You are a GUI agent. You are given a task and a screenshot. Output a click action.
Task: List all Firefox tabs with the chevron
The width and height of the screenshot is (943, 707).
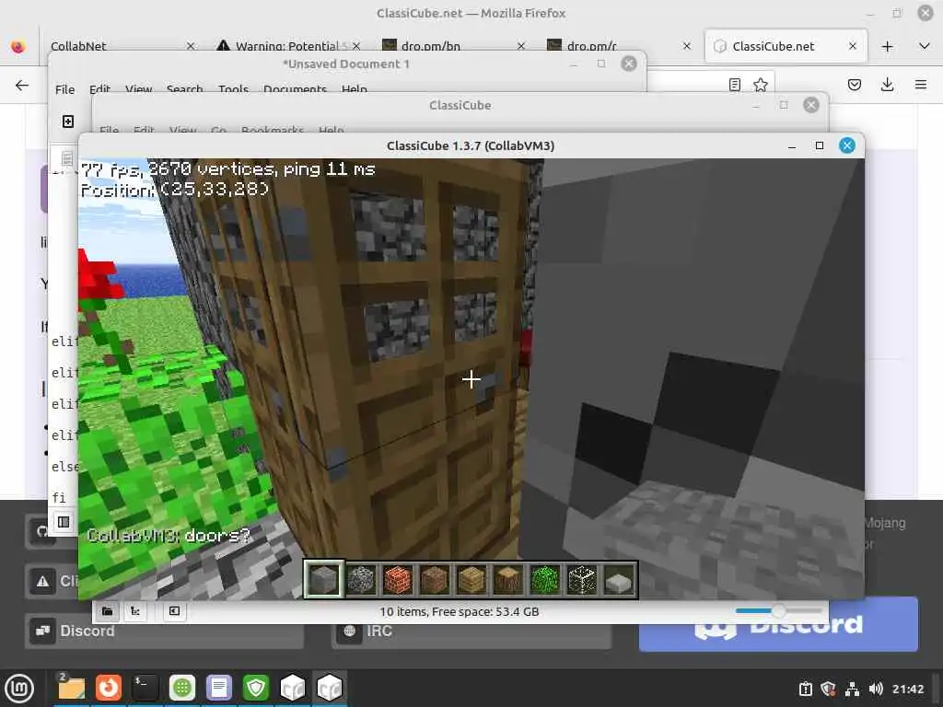point(925,46)
